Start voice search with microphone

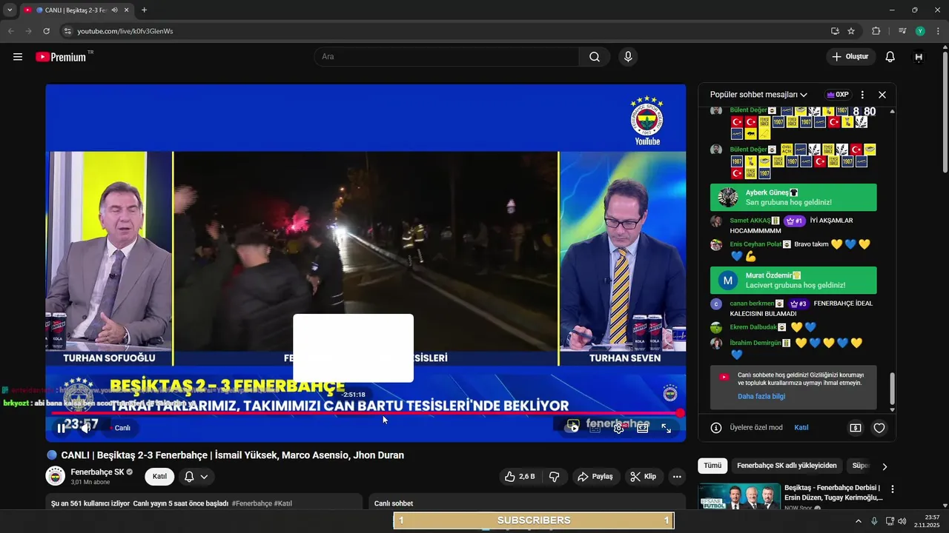pos(628,57)
